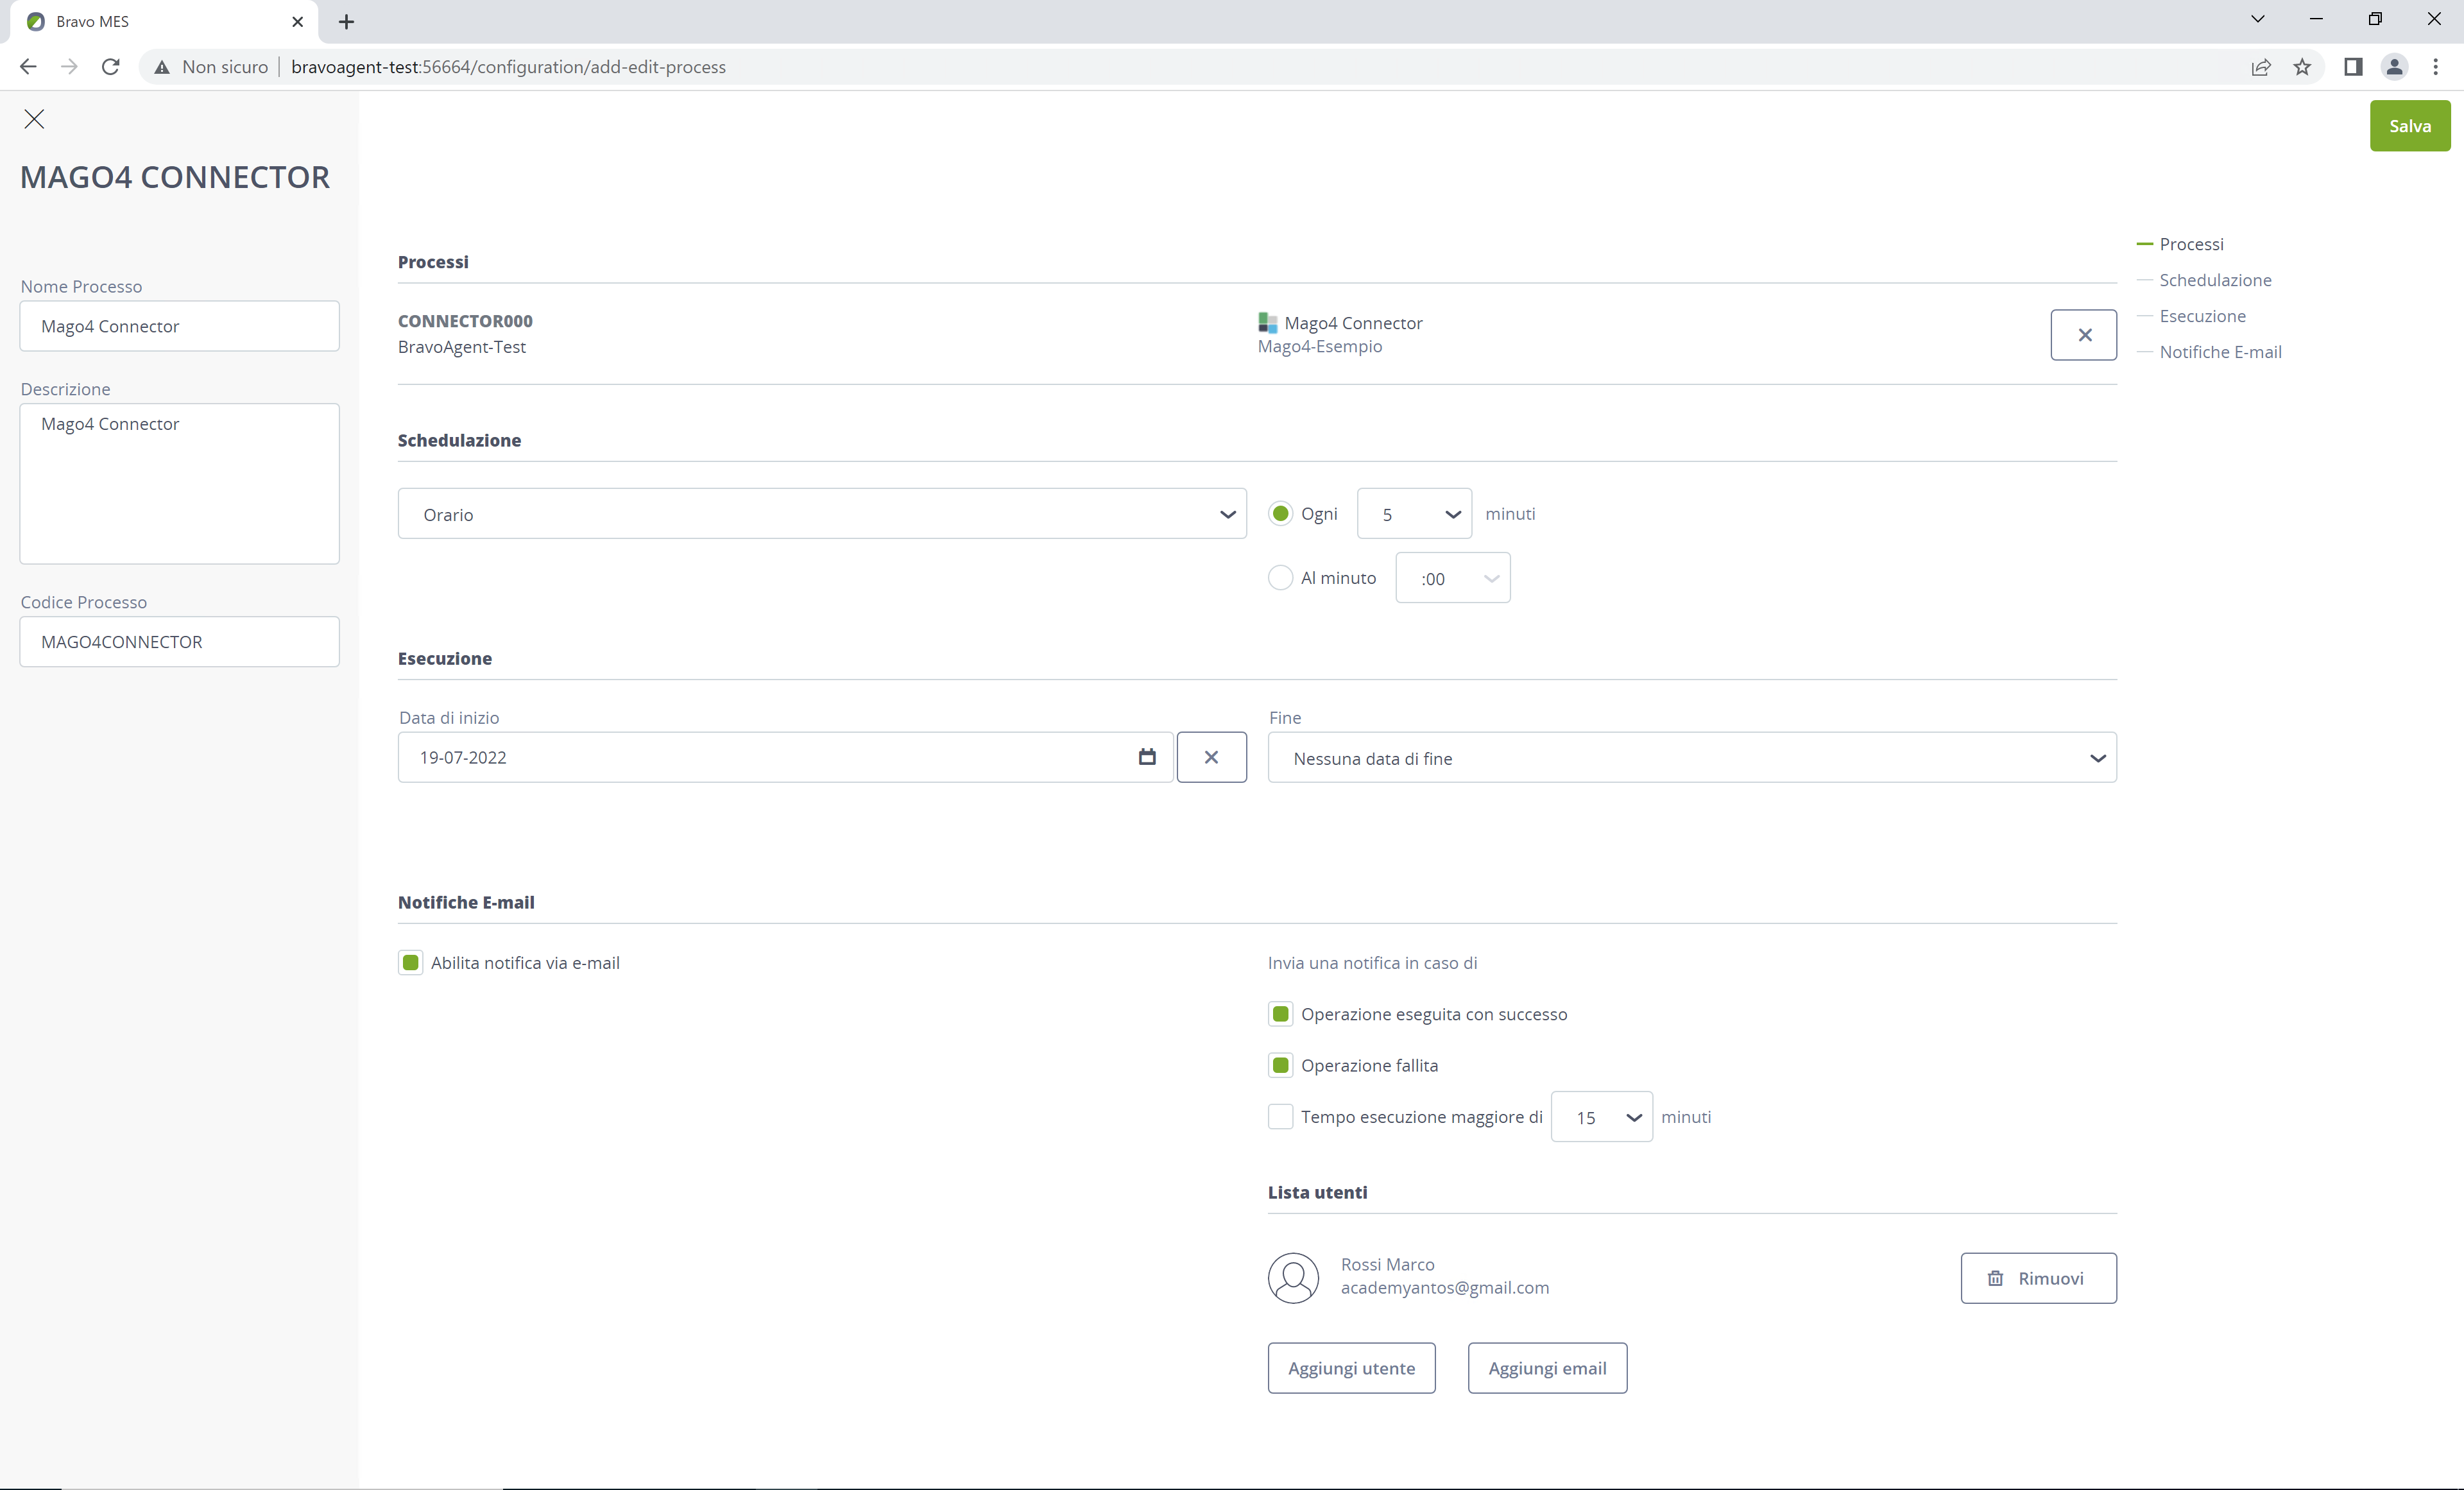Viewport: 2464px width, 1490px height.
Task: Click the Mago4 Connector colored icon
Action: pyautogui.click(x=1267, y=323)
